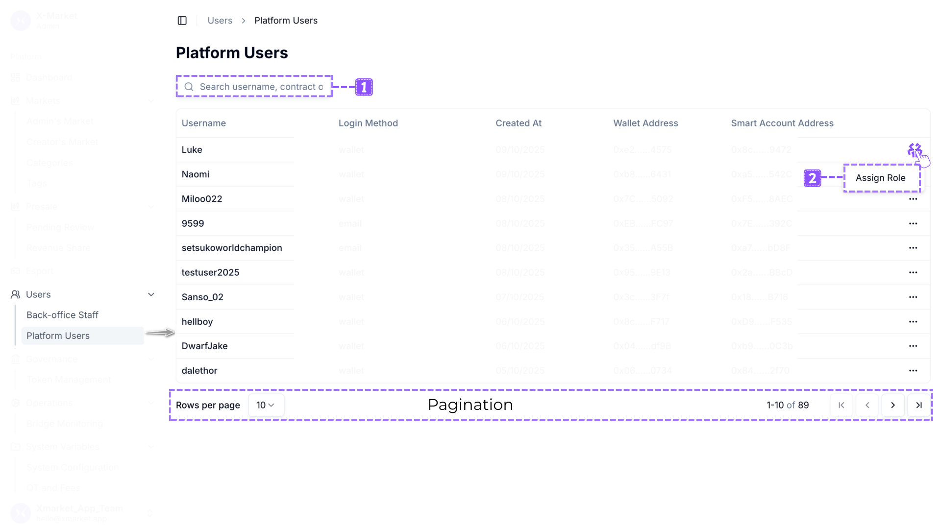Select Back-office Staff in the sidebar
This screenshot has width=941, height=529.
62,315
